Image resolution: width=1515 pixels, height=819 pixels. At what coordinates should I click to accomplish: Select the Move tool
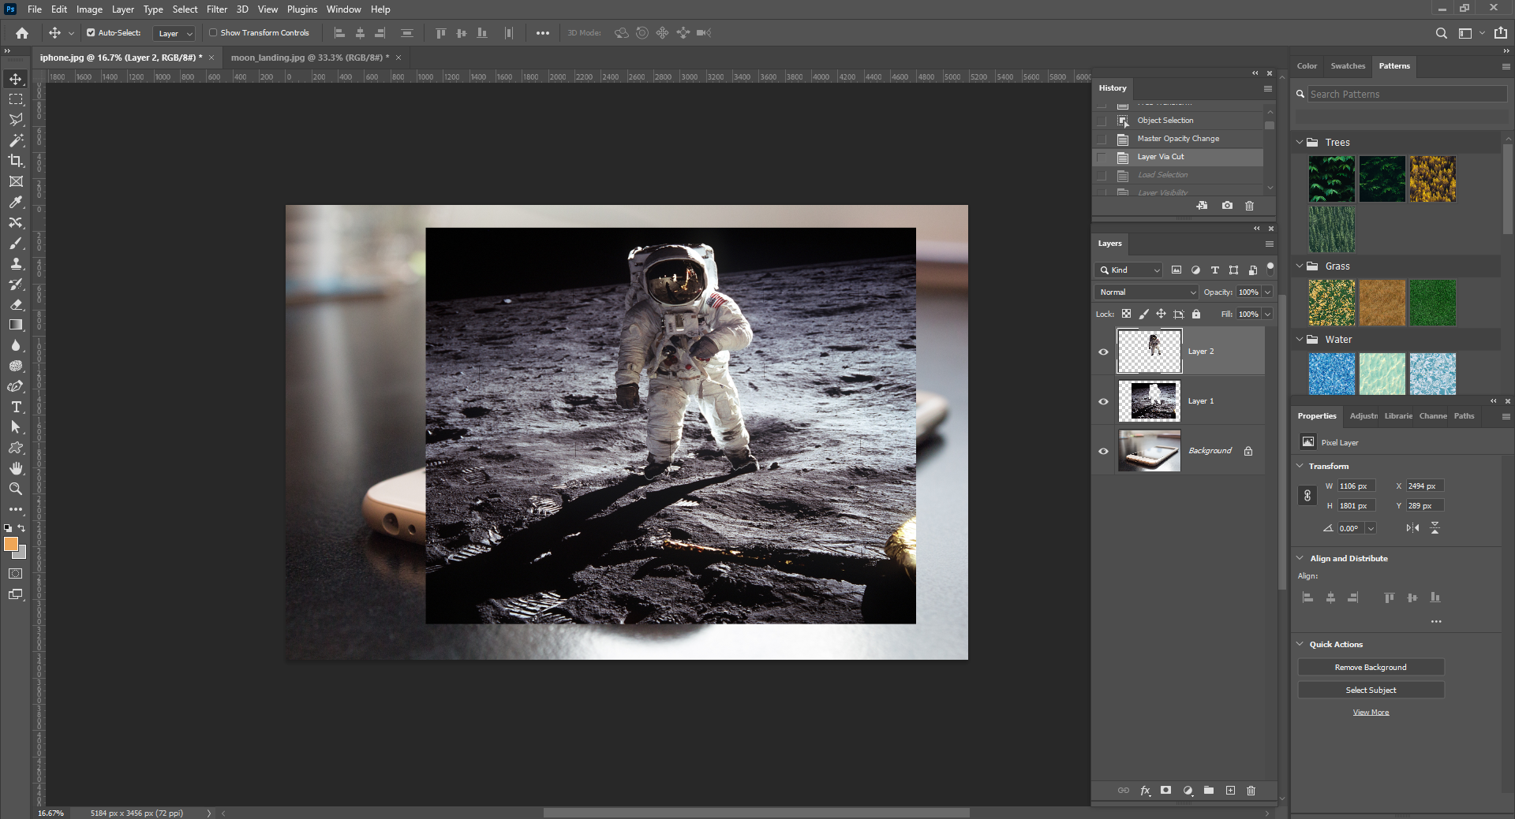(x=16, y=79)
